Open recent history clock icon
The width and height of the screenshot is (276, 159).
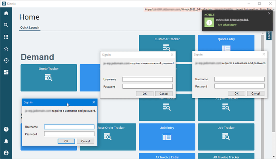(x=6, y=60)
